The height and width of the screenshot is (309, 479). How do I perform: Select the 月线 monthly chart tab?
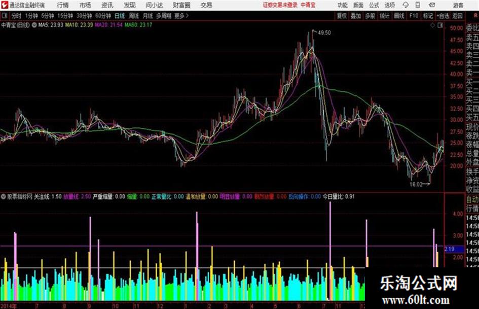148,16
